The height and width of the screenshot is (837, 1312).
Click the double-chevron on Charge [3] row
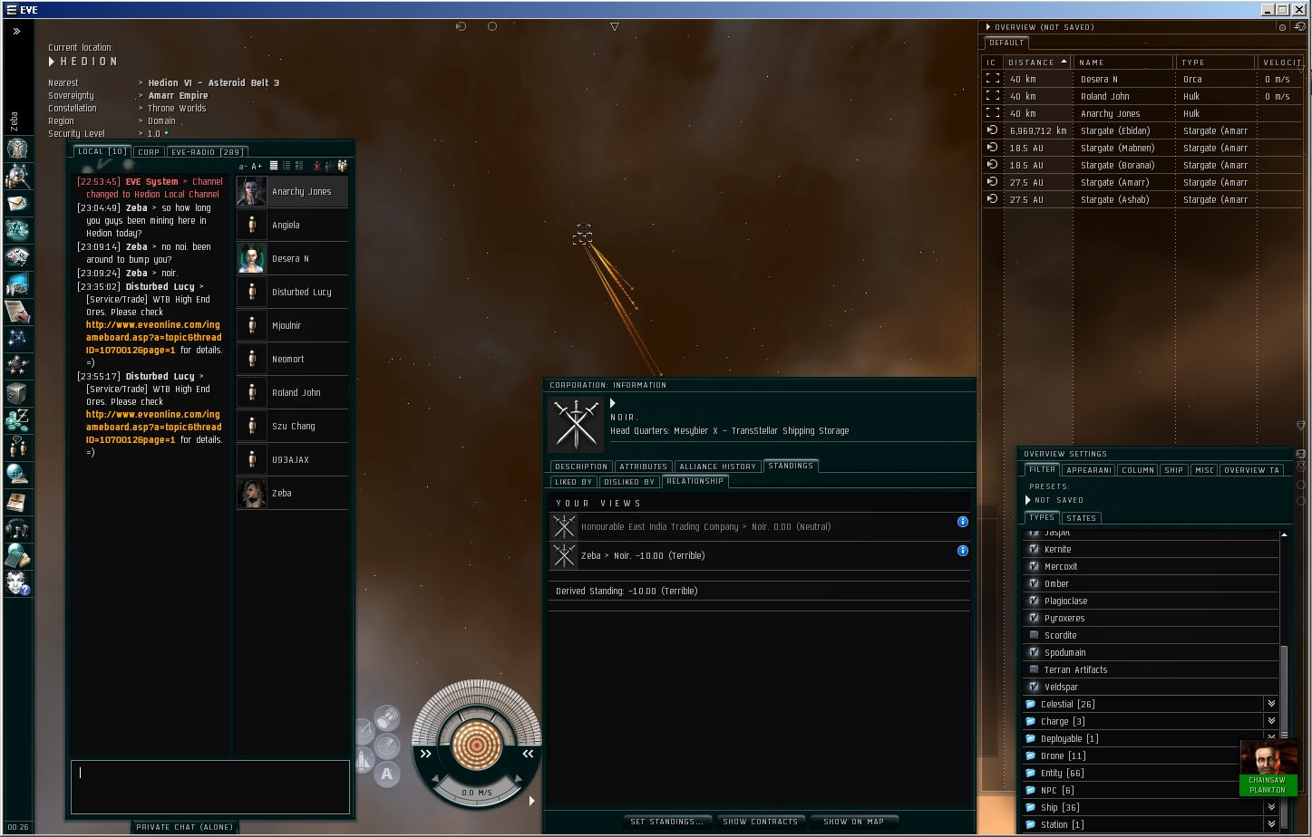click(x=1271, y=721)
